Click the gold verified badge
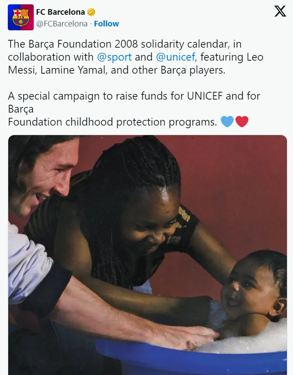 [x=91, y=12]
